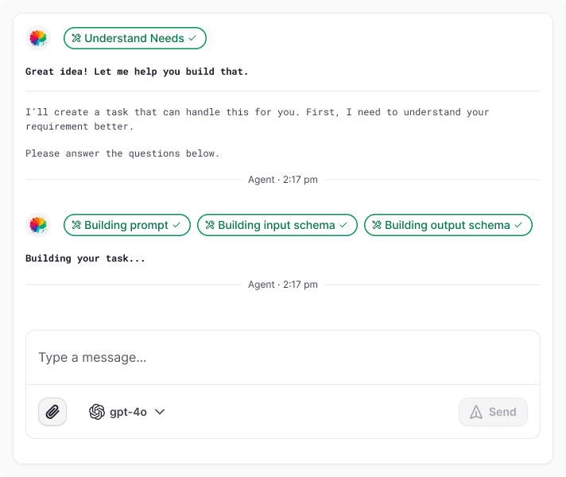Image resolution: width=566 pixels, height=477 pixels.
Task: Click the checkmark on Building input schema chip
Action: coord(343,225)
